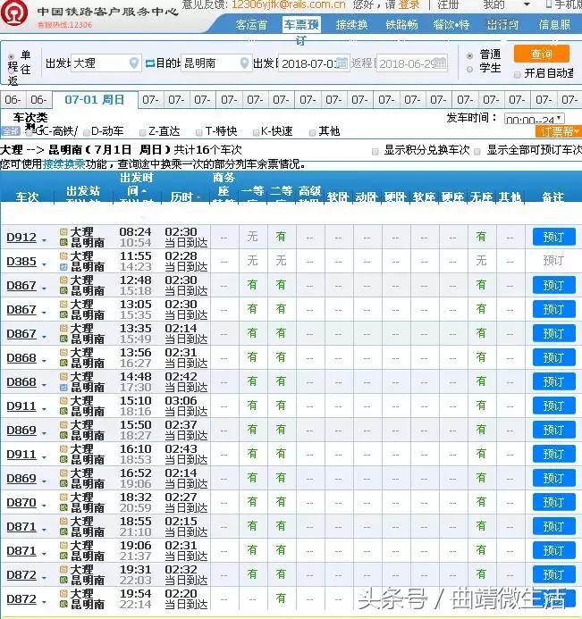Click the destination station location pin icon
Image resolution: width=582 pixels, height=619 pixels.
pos(245,63)
